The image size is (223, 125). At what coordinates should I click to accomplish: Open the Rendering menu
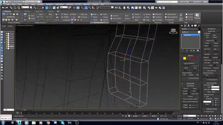coord(70,5)
